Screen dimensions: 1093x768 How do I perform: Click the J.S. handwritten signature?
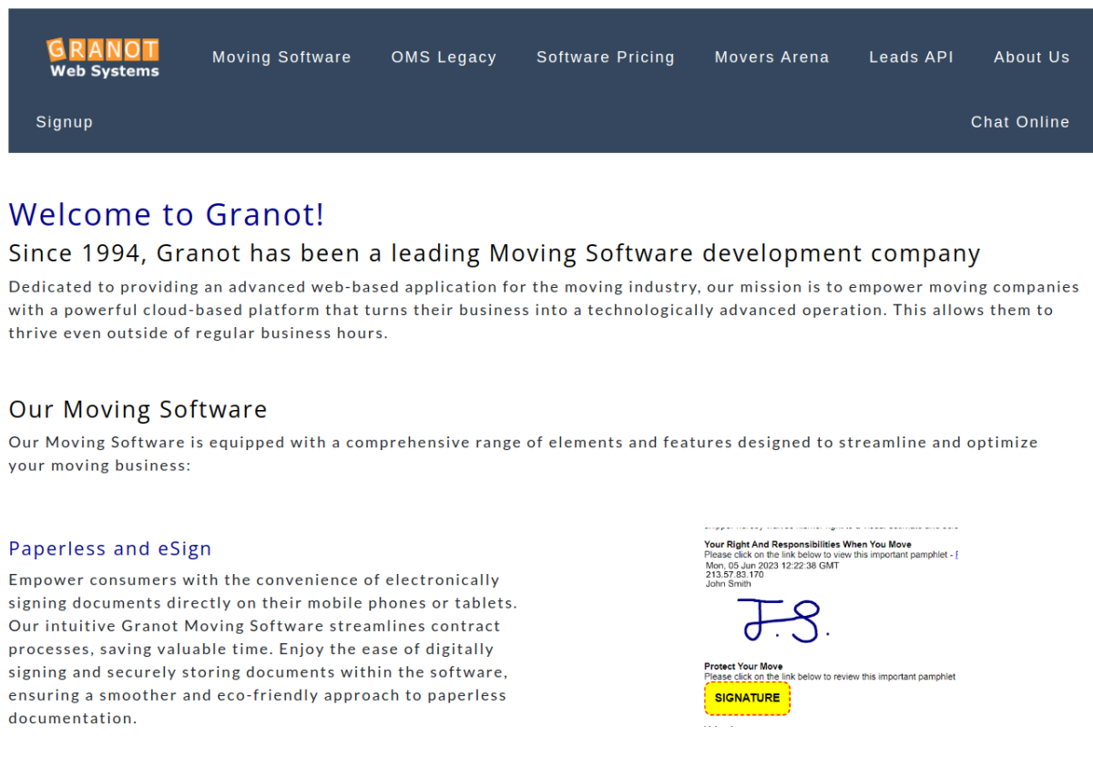point(783,620)
